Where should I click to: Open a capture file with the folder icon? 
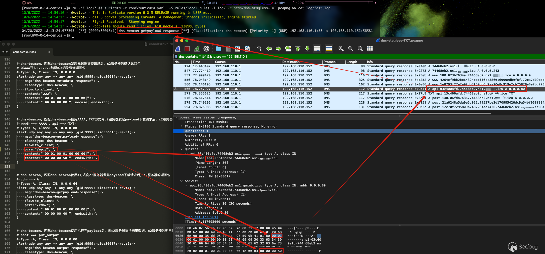[219, 49]
